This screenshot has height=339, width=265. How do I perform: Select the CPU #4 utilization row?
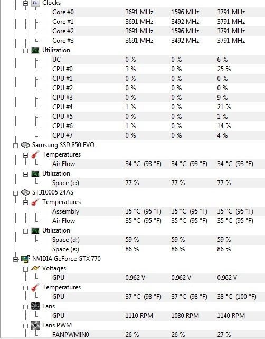[x=158, y=107]
